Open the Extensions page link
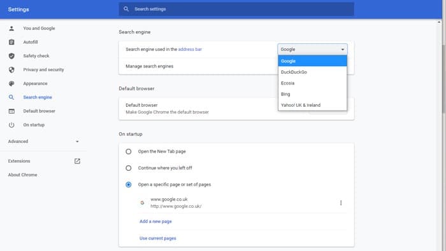 pyautogui.click(x=19, y=161)
